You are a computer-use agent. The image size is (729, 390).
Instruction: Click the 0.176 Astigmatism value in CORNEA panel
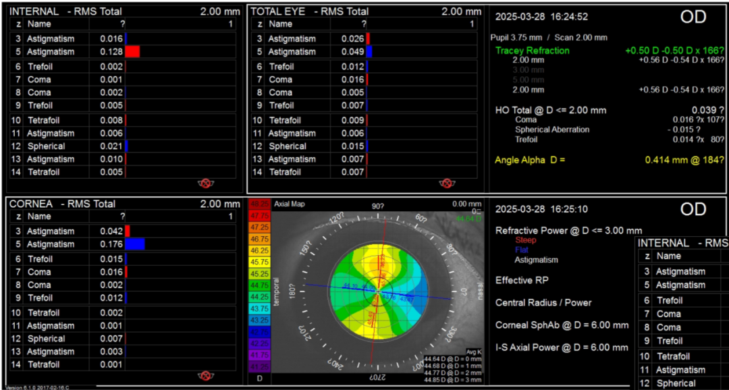(x=111, y=244)
